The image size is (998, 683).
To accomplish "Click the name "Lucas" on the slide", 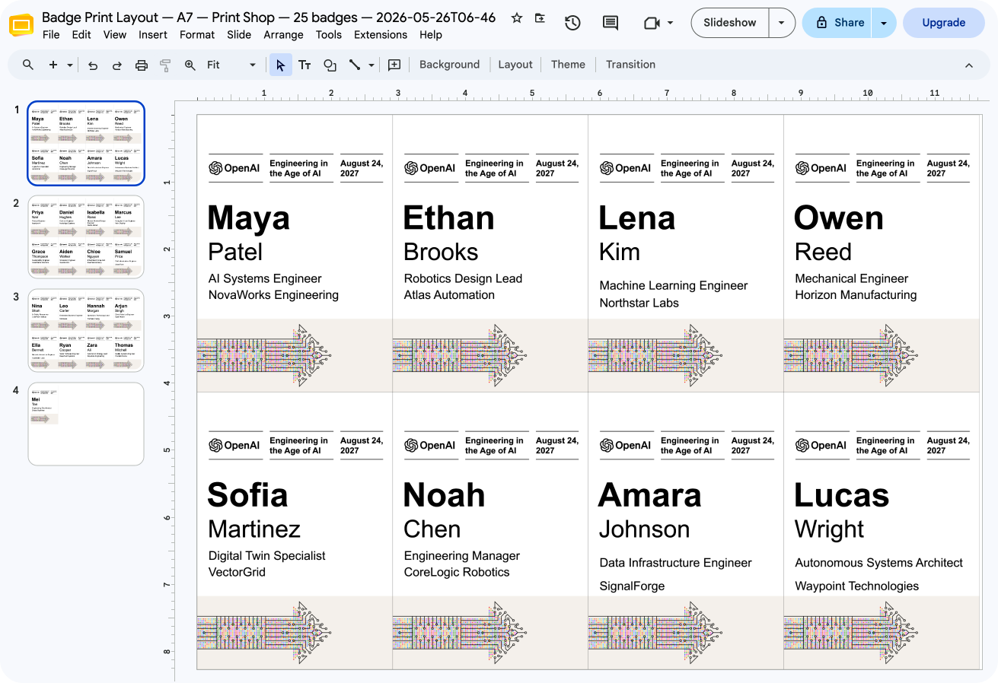I will 841,495.
